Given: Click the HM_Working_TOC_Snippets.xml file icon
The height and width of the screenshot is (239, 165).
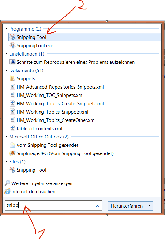Looking at the screenshot, I should click(x=12, y=95).
